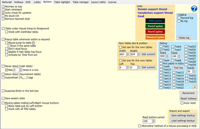Click the Width spinner arrows for new tables
Image resolution: width=200 pixels, height=129 pixels.
[x=127, y=54]
